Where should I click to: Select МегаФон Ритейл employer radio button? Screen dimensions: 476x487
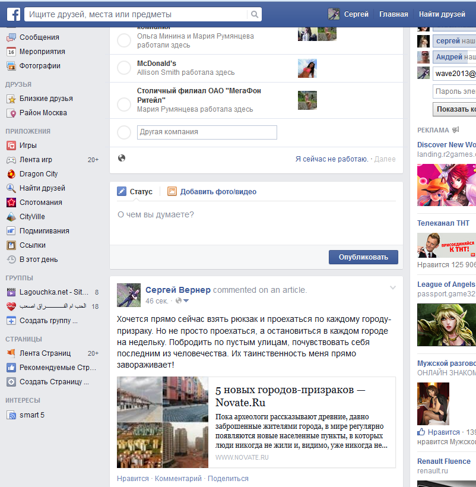pos(124,105)
